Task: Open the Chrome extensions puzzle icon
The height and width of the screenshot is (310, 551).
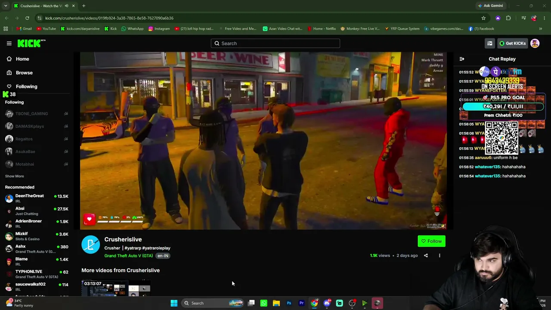Action: click(x=508, y=18)
